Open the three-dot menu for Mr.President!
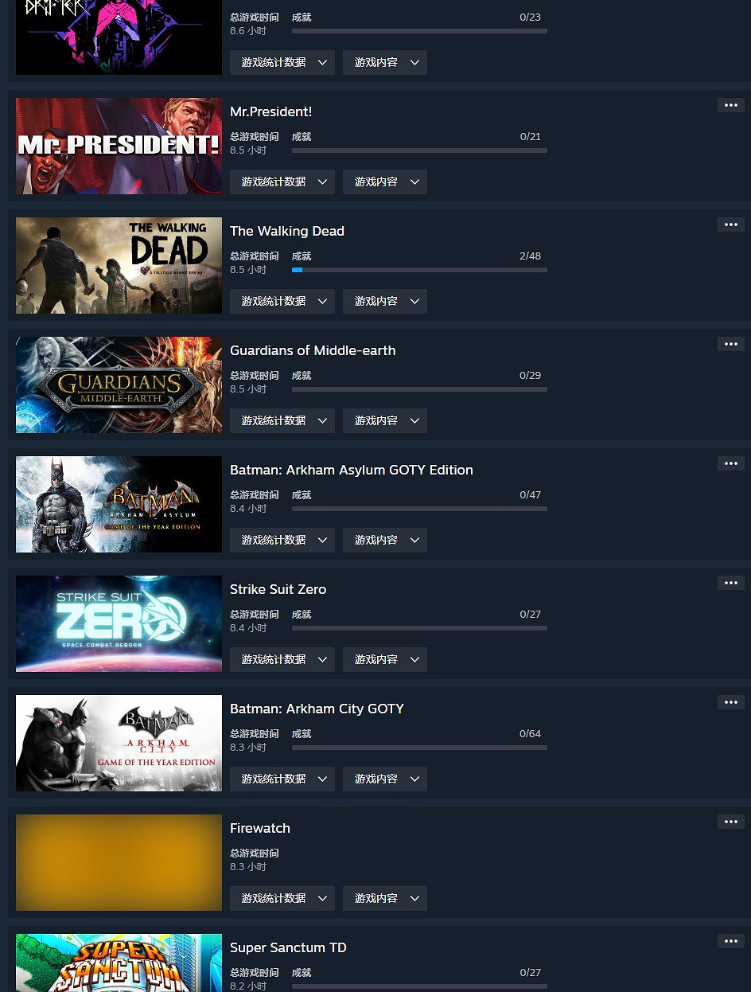 730,105
